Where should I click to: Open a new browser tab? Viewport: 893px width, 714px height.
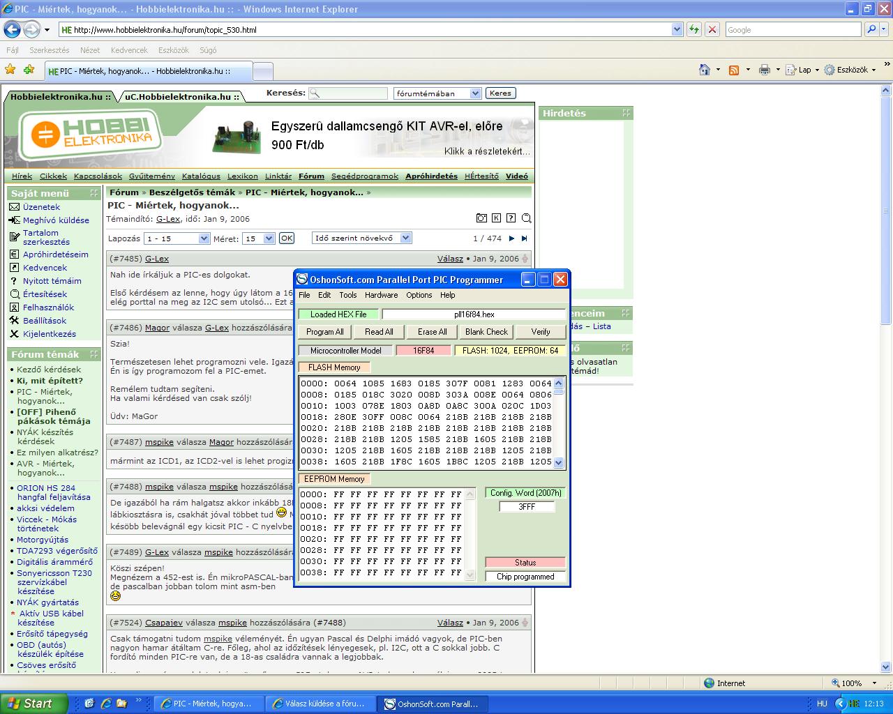[x=262, y=70]
